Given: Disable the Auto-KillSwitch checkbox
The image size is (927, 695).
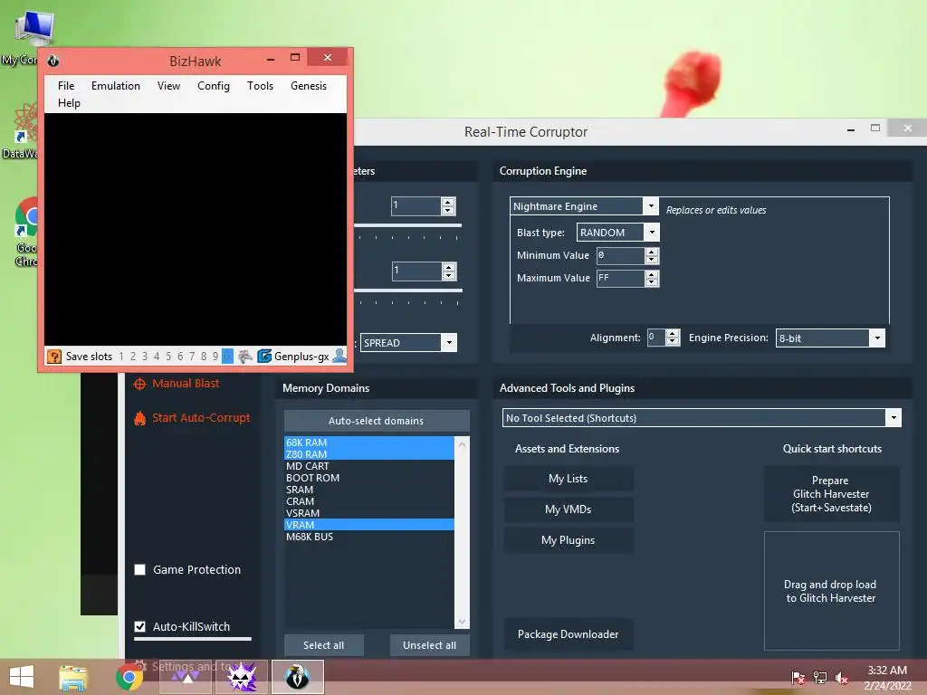Looking at the screenshot, I should point(140,626).
